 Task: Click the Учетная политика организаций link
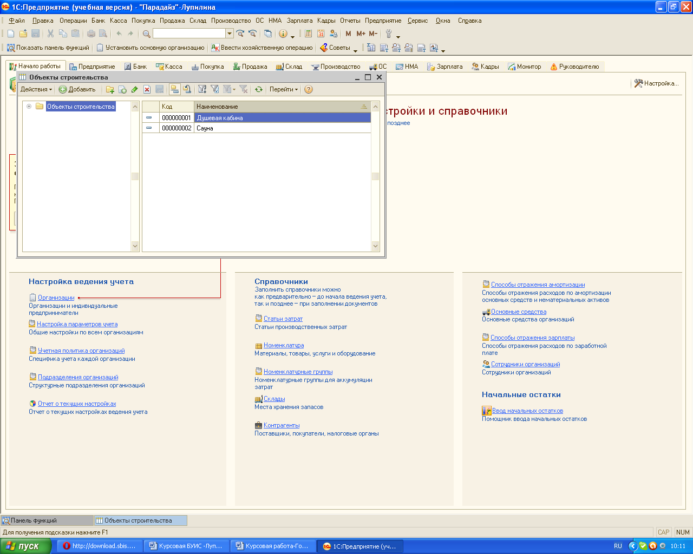click(x=81, y=351)
